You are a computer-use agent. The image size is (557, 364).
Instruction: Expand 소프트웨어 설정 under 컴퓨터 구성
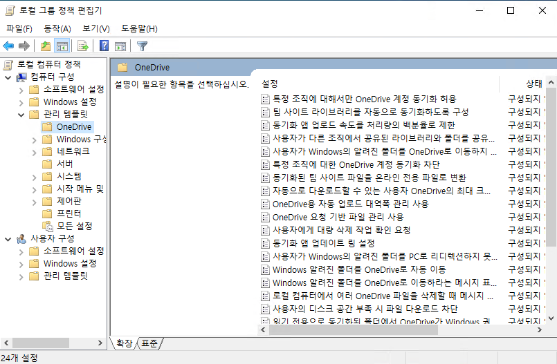(21, 90)
